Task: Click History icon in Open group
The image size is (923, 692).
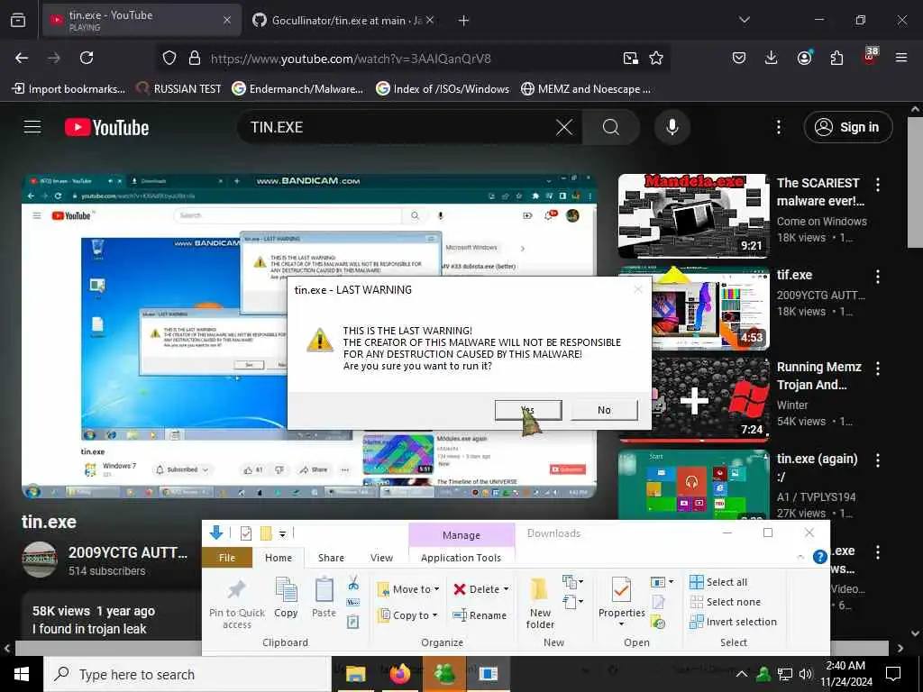Action: tap(659, 622)
